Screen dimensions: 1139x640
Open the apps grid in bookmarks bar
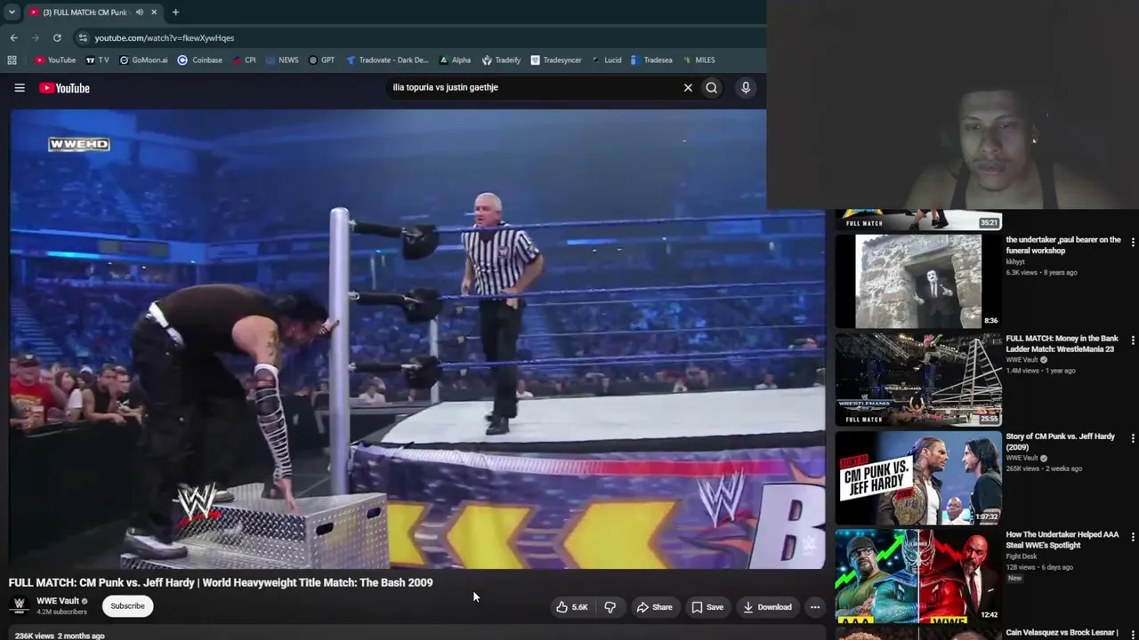pos(12,60)
